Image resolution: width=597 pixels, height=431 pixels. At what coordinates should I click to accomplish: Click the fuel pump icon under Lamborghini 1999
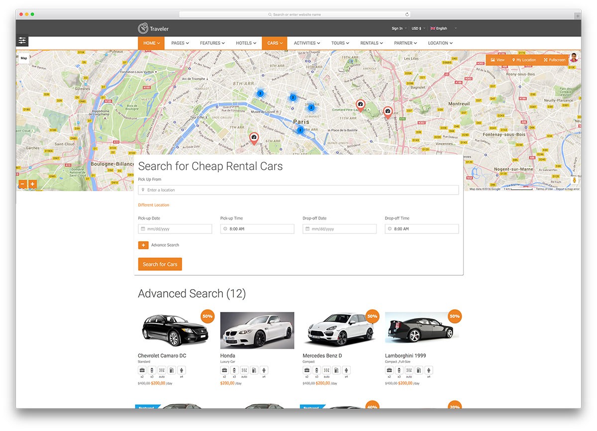(x=418, y=370)
